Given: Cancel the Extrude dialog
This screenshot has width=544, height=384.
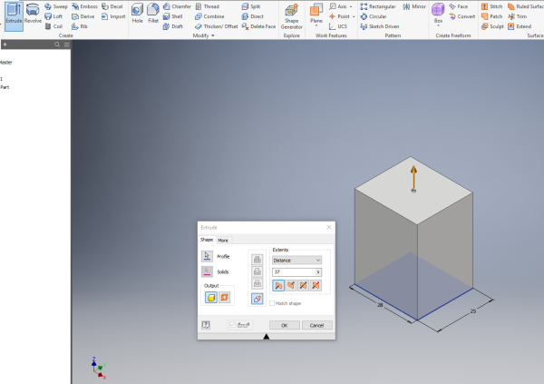Looking at the screenshot, I should (x=316, y=325).
